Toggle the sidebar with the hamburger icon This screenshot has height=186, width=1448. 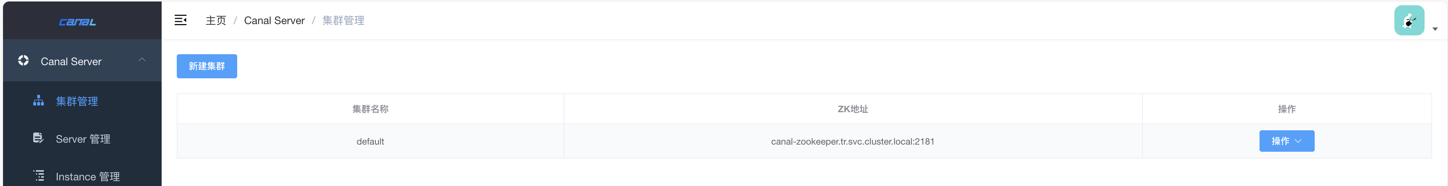coord(181,20)
